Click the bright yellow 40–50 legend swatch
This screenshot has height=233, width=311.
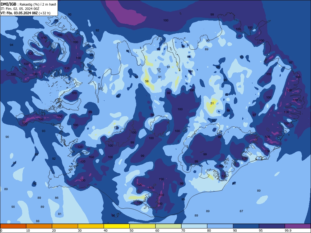click(x=117, y=226)
